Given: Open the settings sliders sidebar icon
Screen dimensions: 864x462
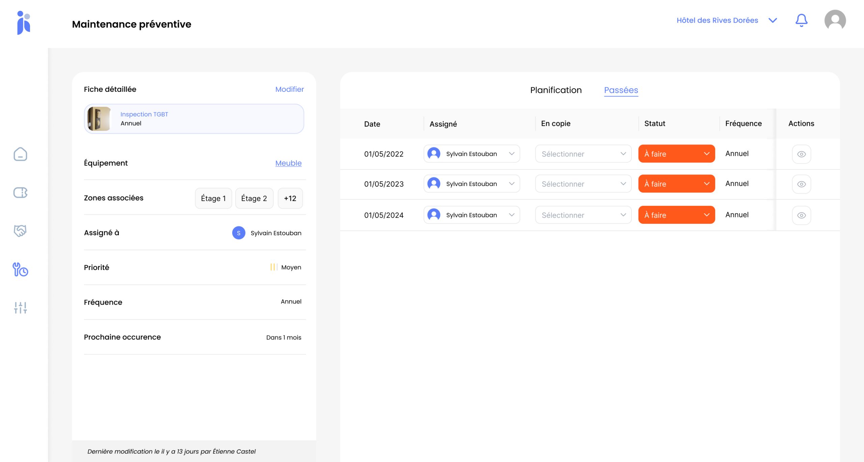Looking at the screenshot, I should 20,307.
